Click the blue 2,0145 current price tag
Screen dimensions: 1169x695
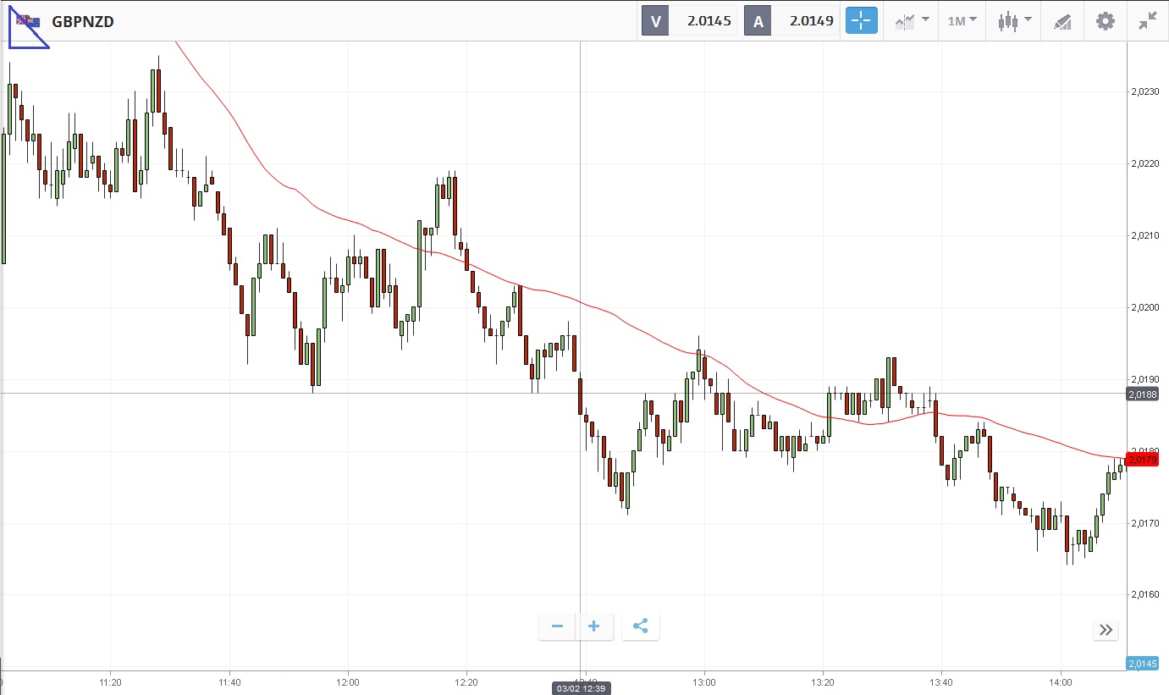pyautogui.click(x=1144, y=664)
